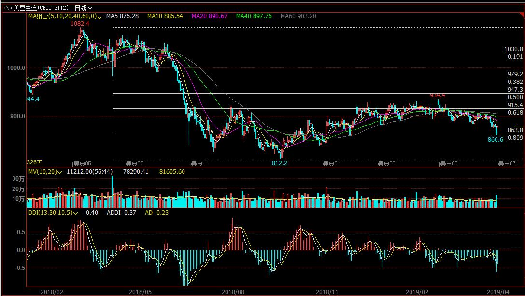Select the 0.382 Fibonacci level at 979.2

(515, 82)
